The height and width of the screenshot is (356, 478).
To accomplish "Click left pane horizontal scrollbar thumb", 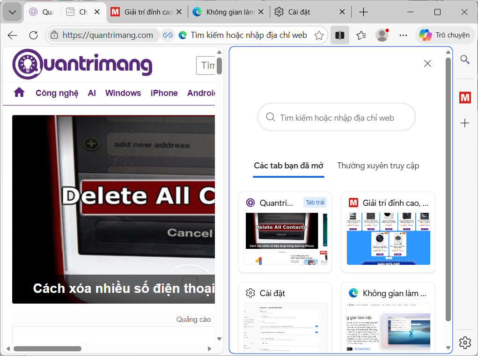I will pos(47,349).
